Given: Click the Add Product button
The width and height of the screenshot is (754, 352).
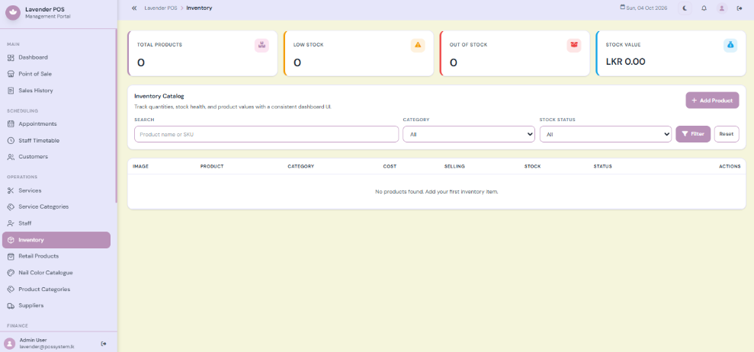Looking at the screenshot, I should [x=712, y=101].
